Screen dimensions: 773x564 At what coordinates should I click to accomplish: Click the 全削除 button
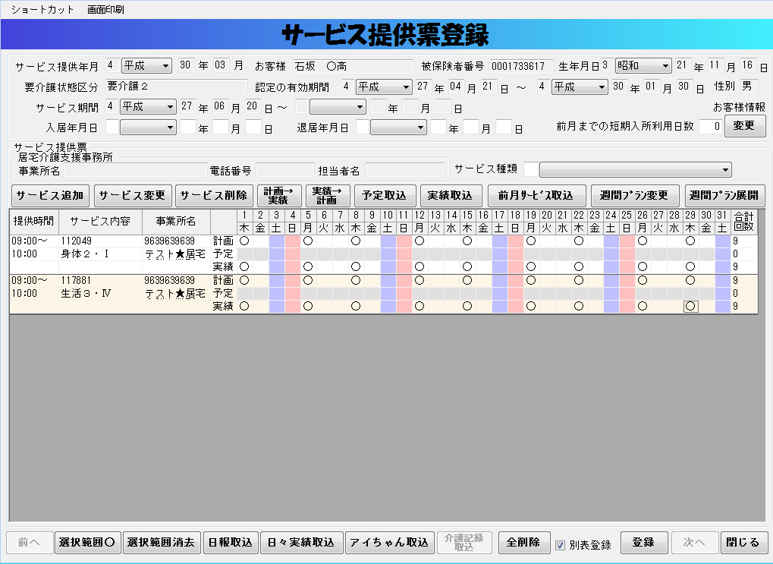[x=523, y=542]
